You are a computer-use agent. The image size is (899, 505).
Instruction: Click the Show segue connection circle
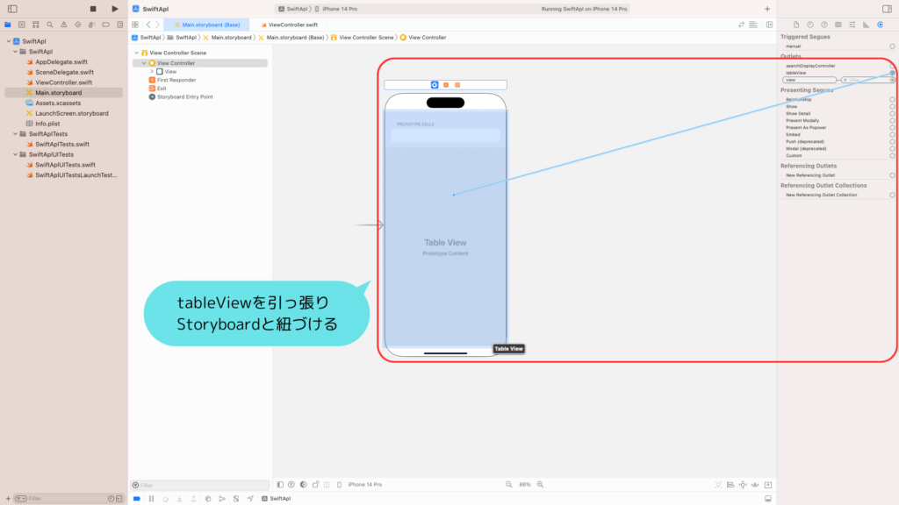coord(892,106)
